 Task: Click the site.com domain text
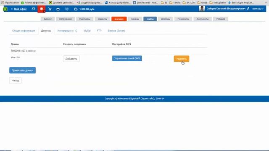pyautogui.click(x=16, y=57)
